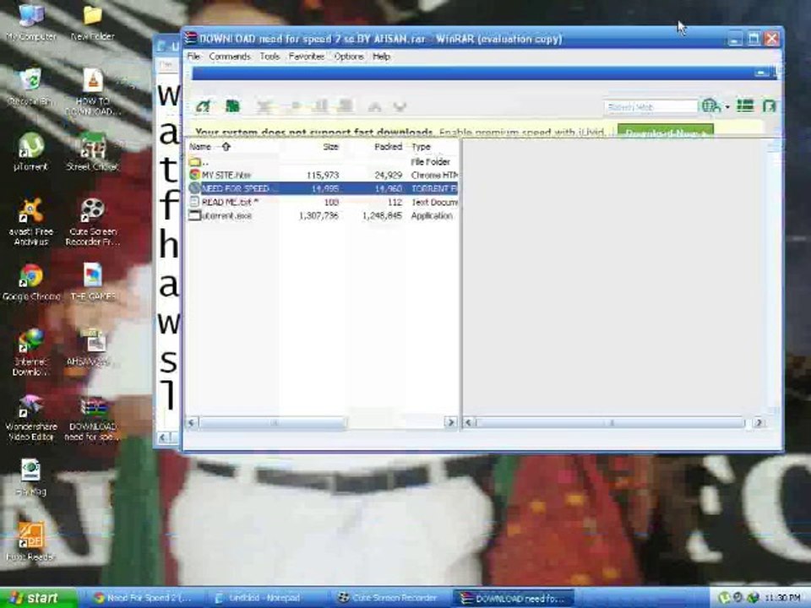Select the parent folder '..' row
This screenshot has height=608, width=811.
[x=322, y=162]
